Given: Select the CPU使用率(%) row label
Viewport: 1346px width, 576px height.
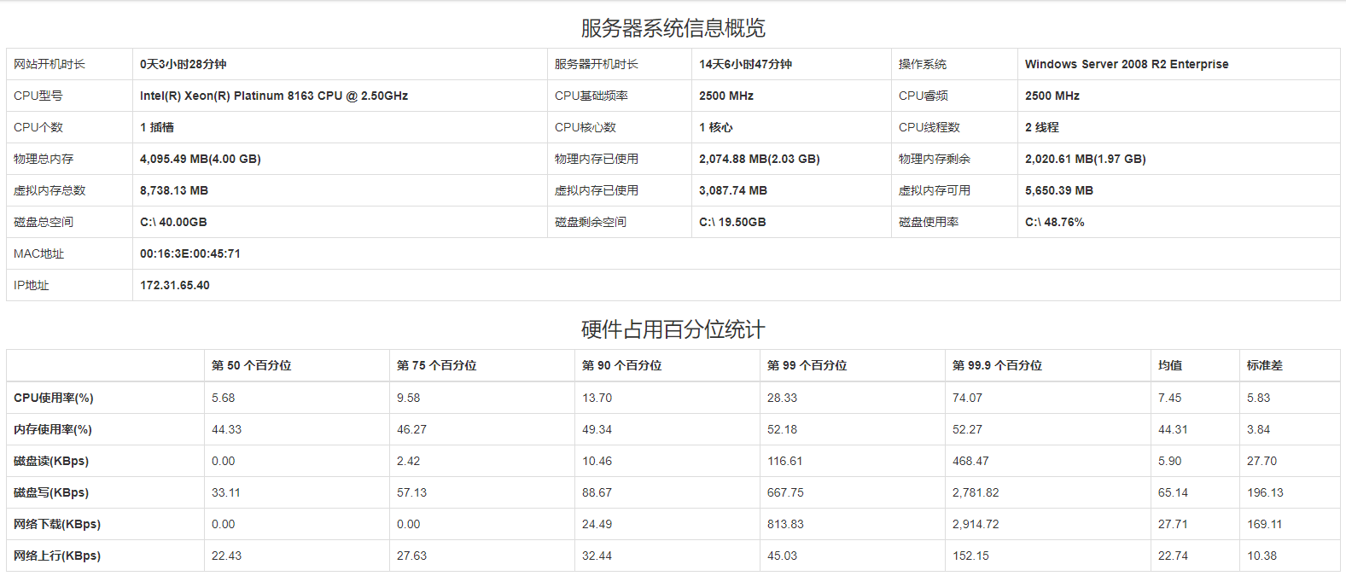Looking at the screenshot, I should (54, 398).
